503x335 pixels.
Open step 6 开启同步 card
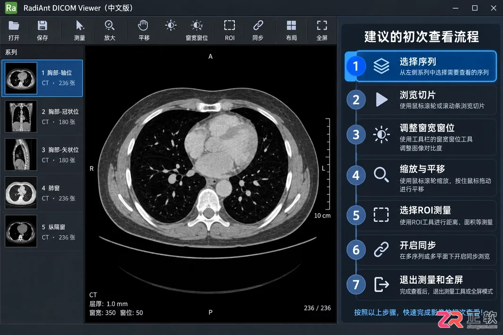[x=426, y=250]
